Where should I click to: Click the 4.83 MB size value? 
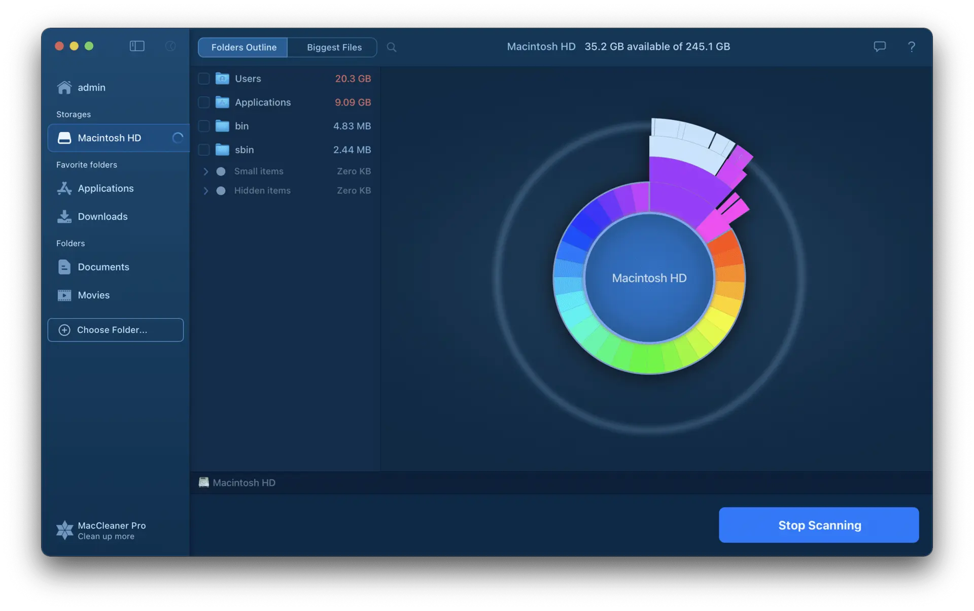pyautogui.click(x=352, y=126)
